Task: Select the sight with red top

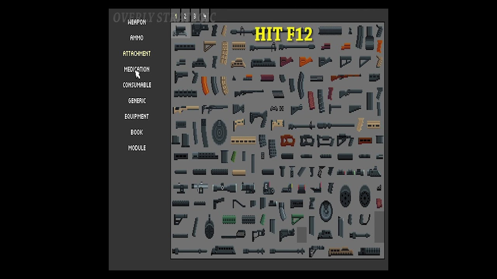Action: 301,189
